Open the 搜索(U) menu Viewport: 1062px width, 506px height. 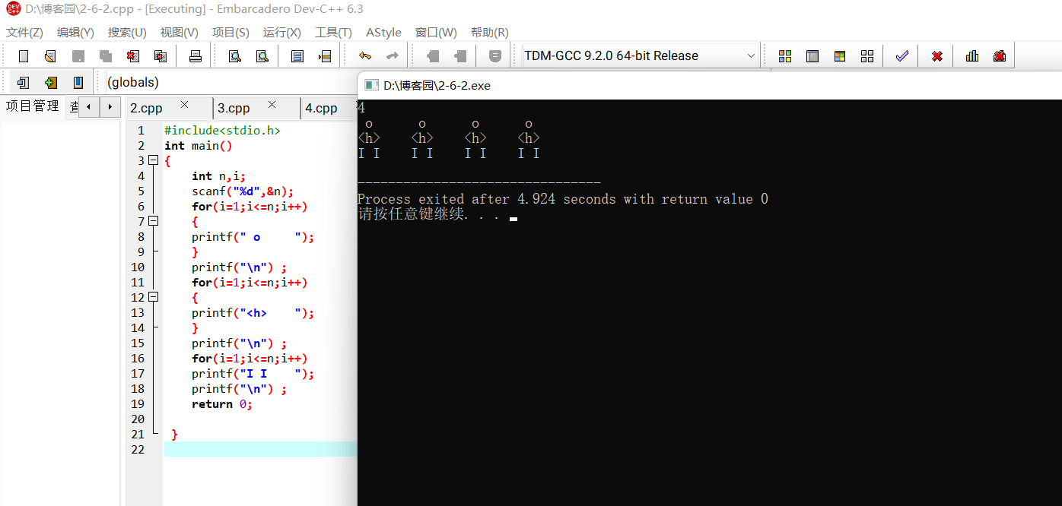127,33
